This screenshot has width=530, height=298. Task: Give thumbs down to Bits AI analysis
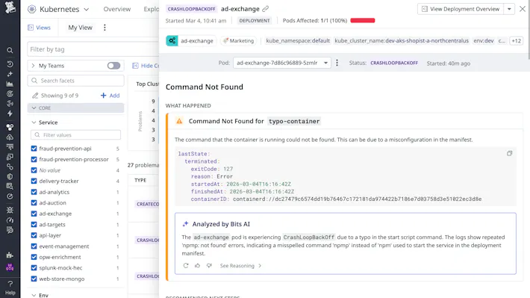point(209,266)
